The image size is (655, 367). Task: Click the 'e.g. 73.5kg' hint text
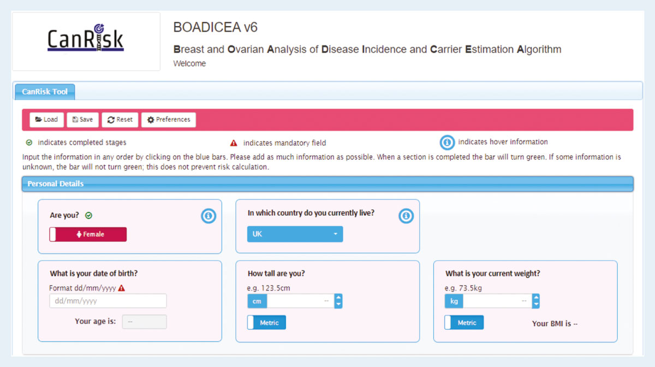[x=464, y=288]
